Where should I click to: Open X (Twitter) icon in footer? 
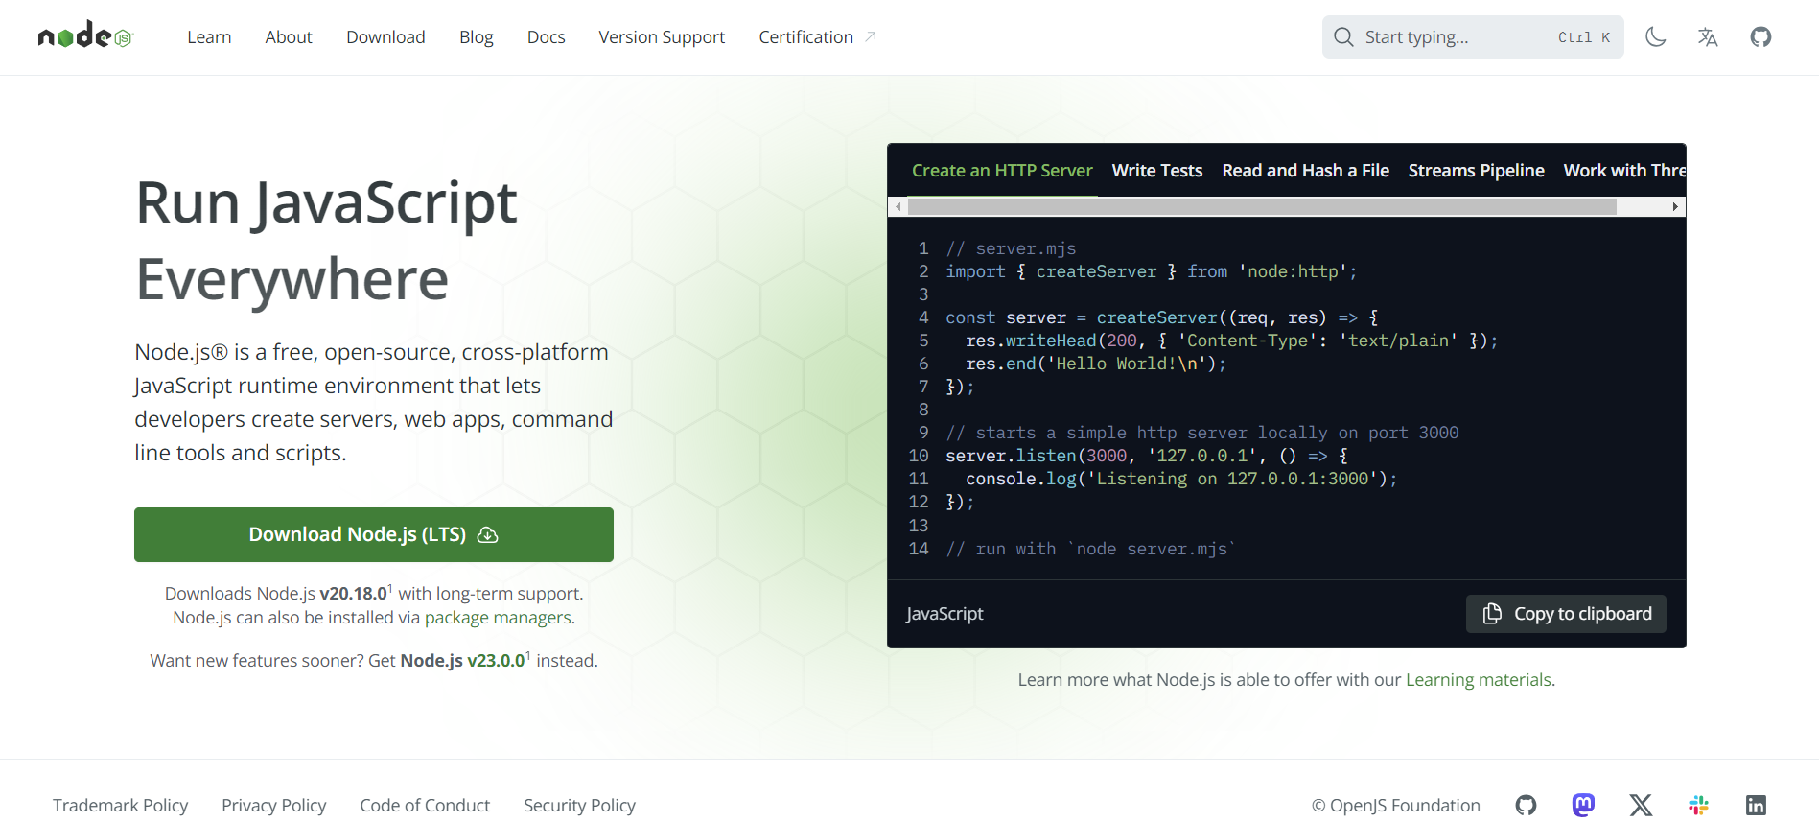1641,805
